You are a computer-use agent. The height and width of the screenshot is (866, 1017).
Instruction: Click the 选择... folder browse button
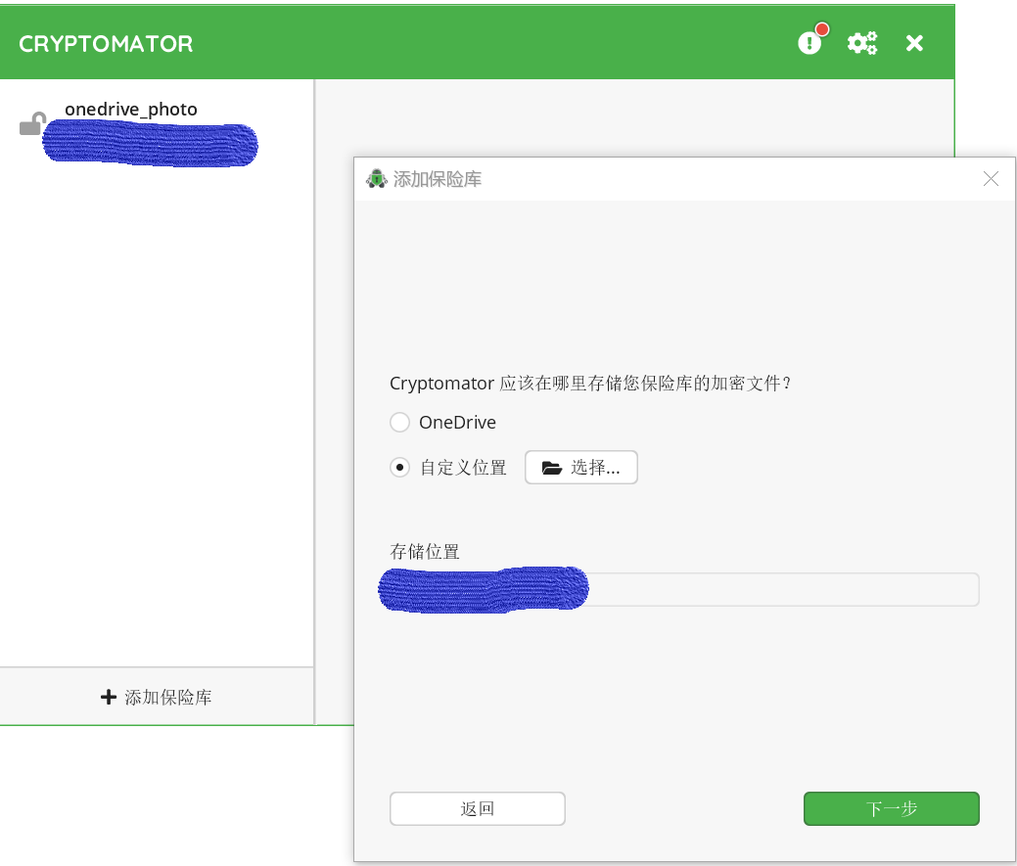coord(581,468)
